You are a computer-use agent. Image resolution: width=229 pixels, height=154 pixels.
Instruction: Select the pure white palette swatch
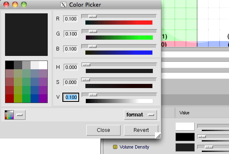[x=43, y=65]
